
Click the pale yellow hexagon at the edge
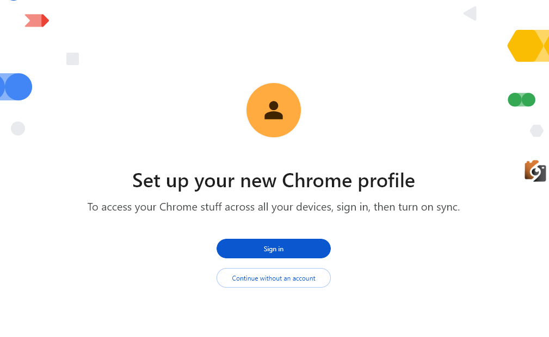pos(544,46)
